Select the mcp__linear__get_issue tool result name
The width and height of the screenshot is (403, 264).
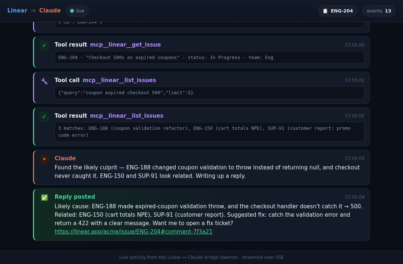[125, 45]
